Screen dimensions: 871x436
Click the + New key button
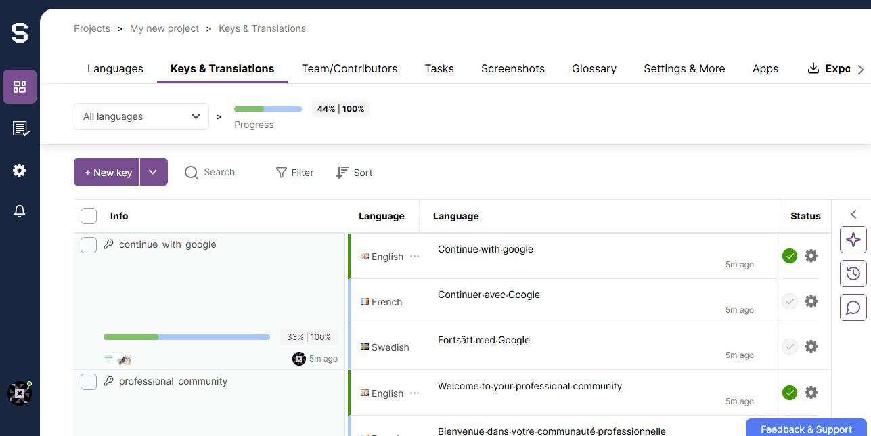click(x=108, y=173)
